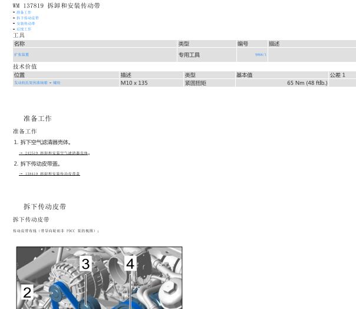
Task: Click the small caption line mentioning PDCC
Action: coord(56,231)
